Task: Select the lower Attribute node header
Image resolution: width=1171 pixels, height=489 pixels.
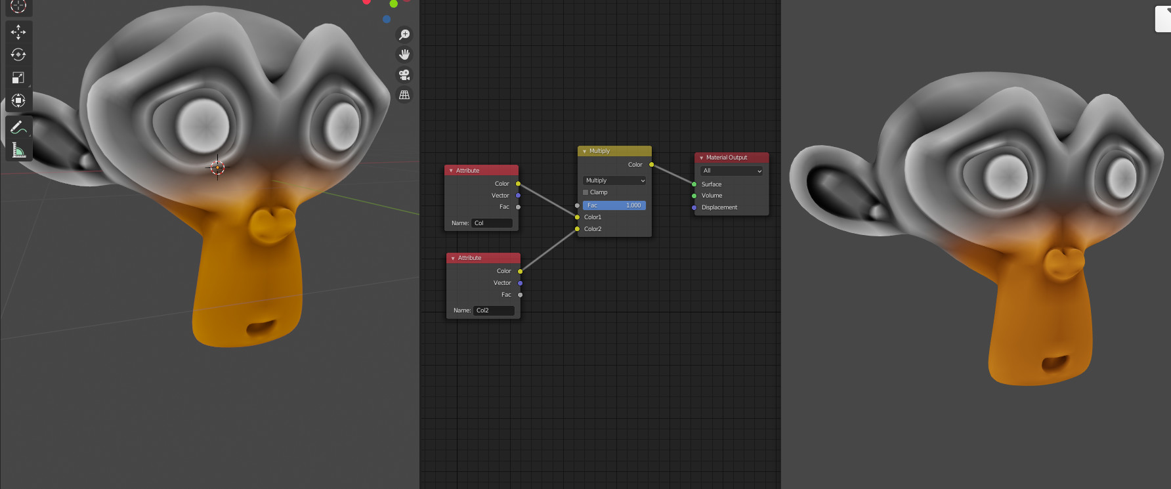Action: coord(483,258)
